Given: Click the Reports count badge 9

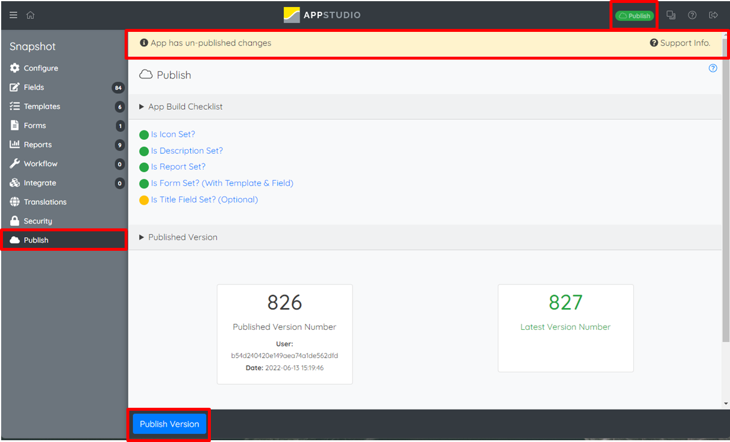Looking at the screenshot, I should pyautogui.click(x=120, y=145).
